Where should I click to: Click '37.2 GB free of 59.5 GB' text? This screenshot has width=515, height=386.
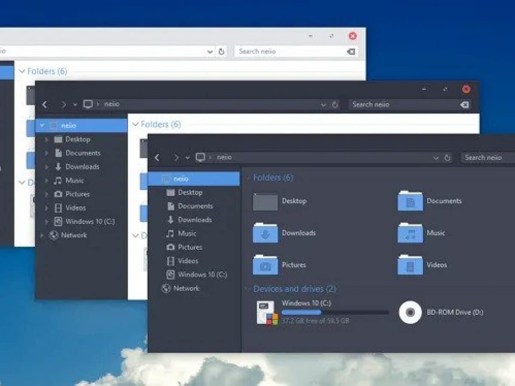coord(315,321)
